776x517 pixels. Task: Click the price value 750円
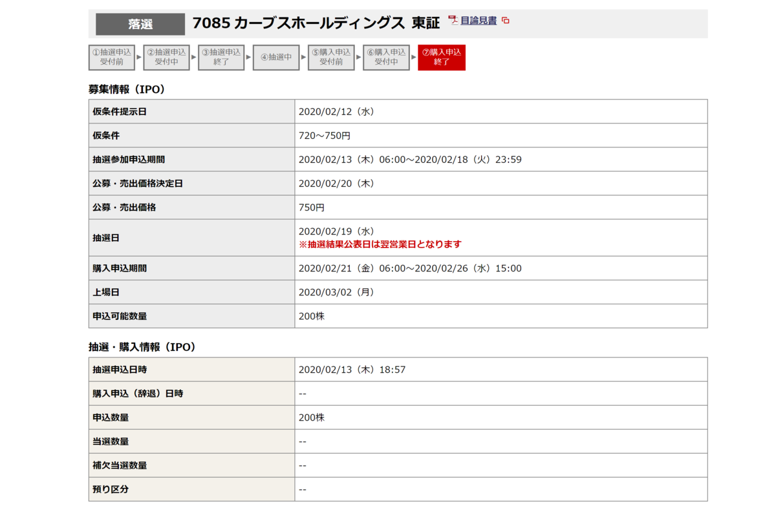[x=312, y=207]
